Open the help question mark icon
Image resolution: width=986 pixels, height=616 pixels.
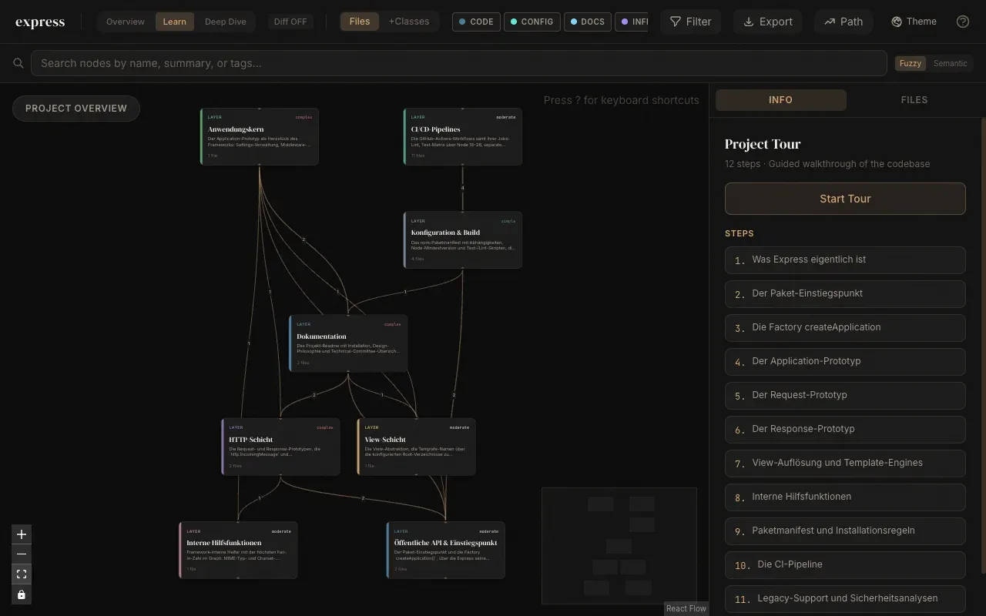coord(963,22)
